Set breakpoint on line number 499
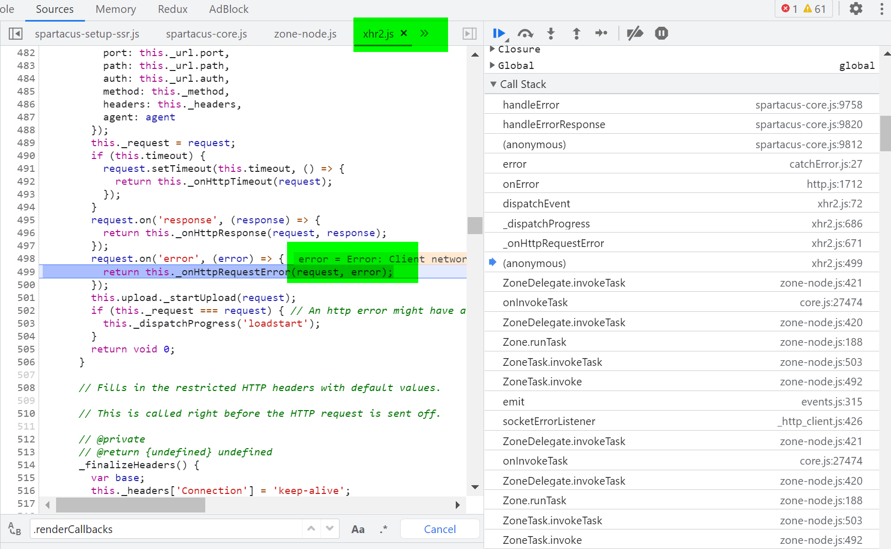This screenshot has width=891, height=549. [x=26, y=272]
